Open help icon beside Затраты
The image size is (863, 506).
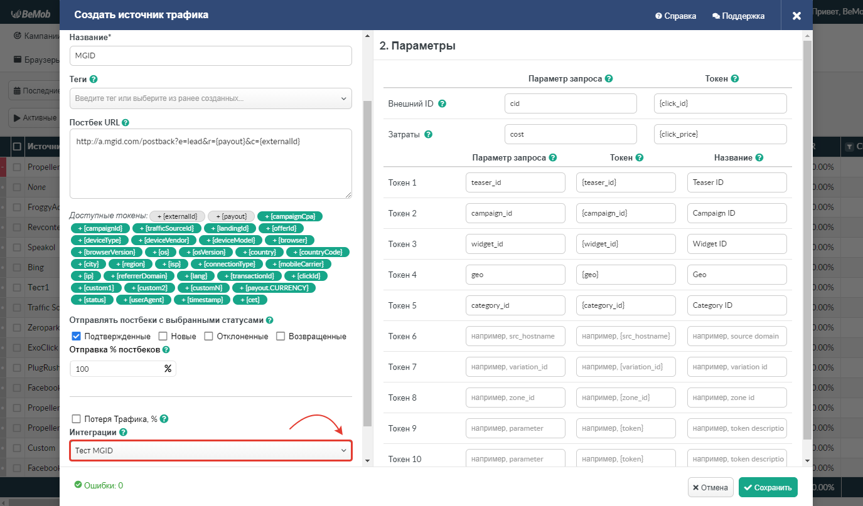(x=428, y=134)
